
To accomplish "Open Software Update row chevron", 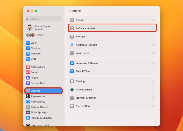I will tap(153, 28).
